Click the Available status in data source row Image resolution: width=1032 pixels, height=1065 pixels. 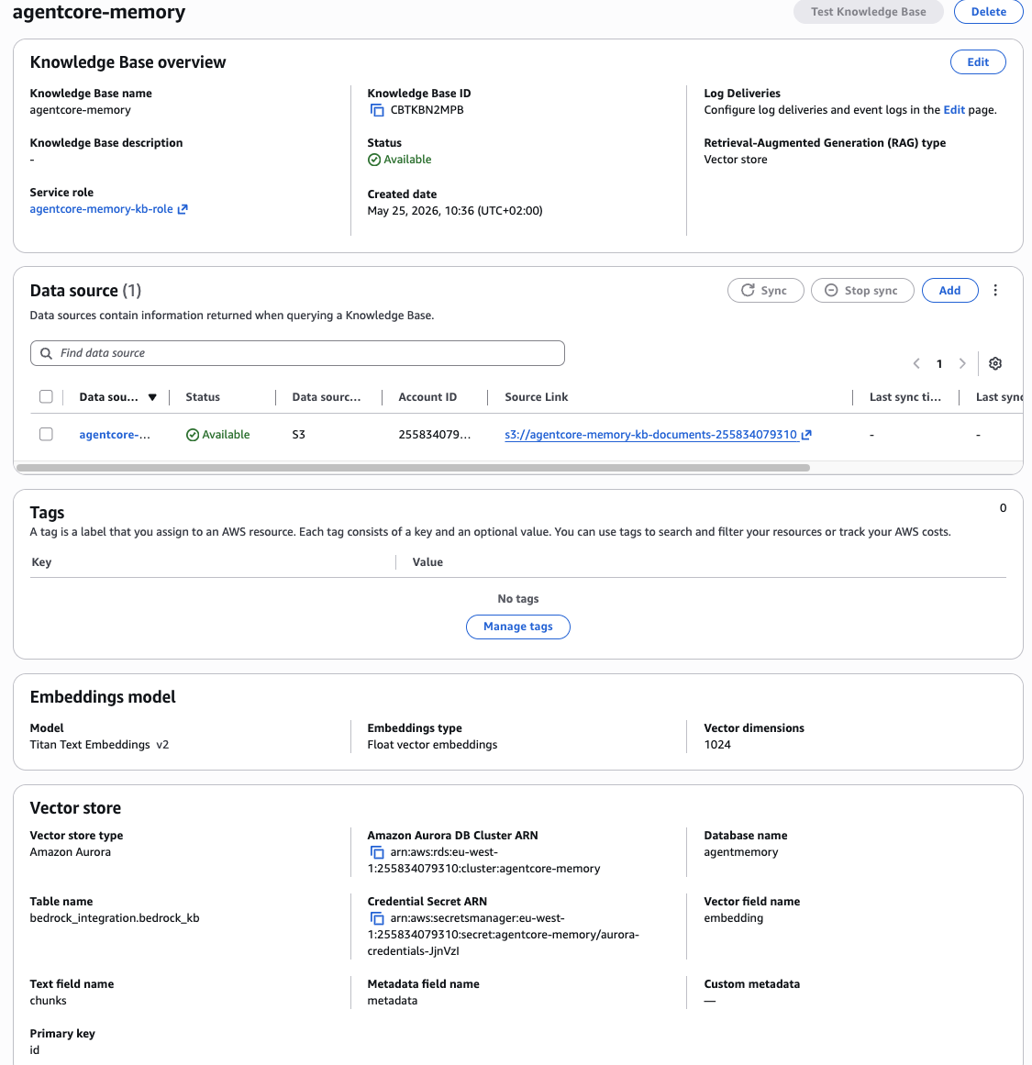point(218,435)
